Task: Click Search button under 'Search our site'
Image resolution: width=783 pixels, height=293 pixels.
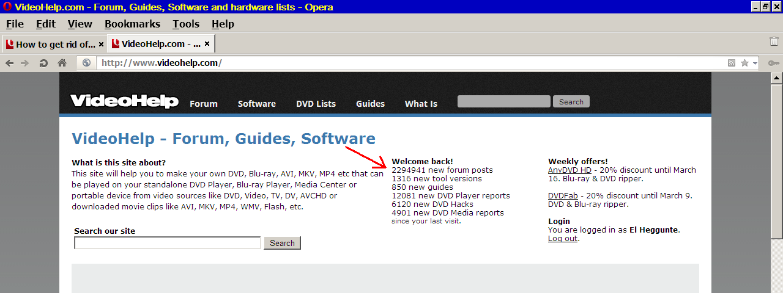Action: coord(282,243)
